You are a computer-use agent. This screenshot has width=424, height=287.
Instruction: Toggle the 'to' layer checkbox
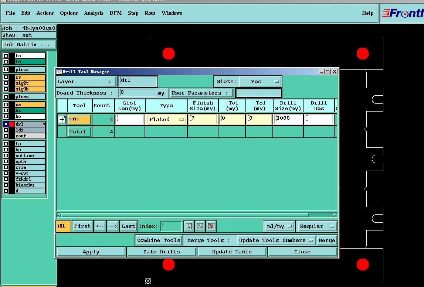coord(6,56)
